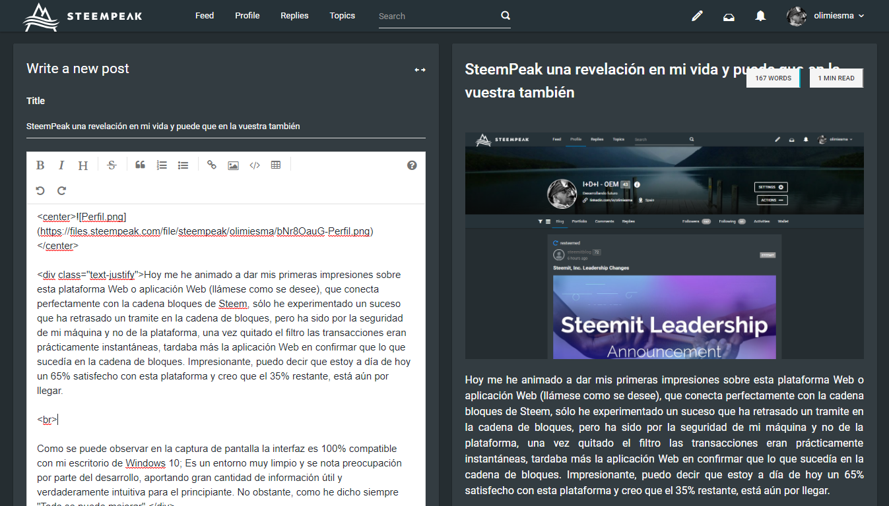Open editor markdown help
This screenshot has width=889, height=506.
[x=412, y=165]
